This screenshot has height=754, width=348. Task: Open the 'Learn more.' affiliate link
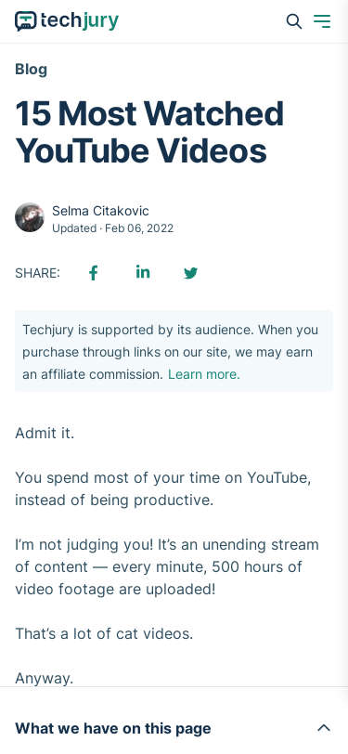204,374
